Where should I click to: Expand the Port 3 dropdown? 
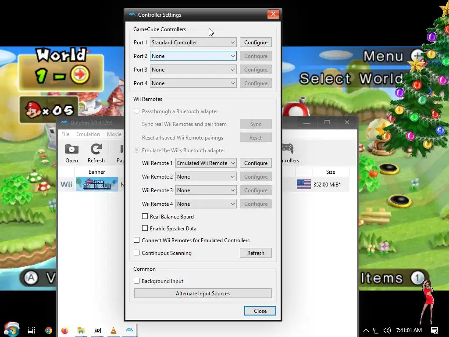tap(193, 70)
